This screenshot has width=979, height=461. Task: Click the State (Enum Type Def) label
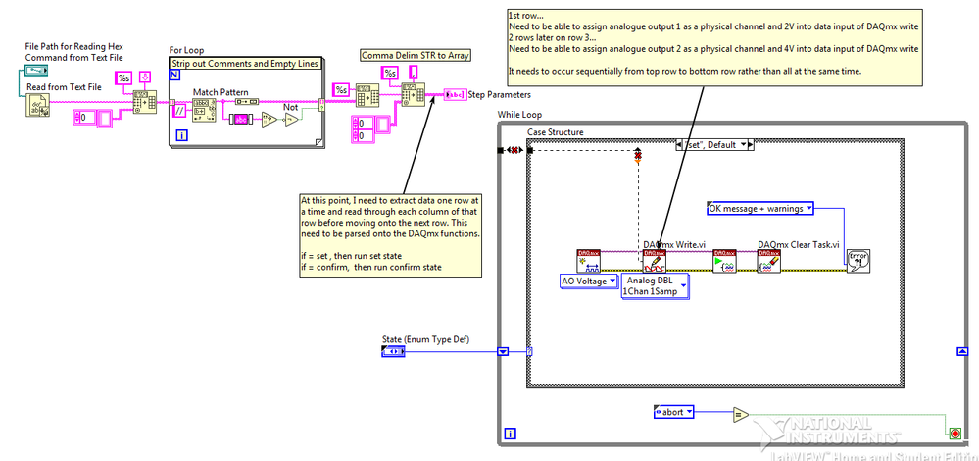click(x=426, y=339)
